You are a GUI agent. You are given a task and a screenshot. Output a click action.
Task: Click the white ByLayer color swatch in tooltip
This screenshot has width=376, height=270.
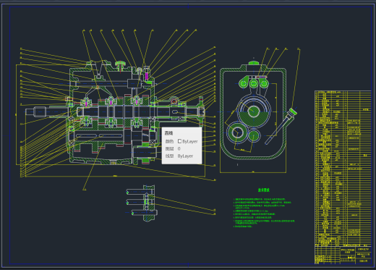pyautogui.click(x=179, y=141)
